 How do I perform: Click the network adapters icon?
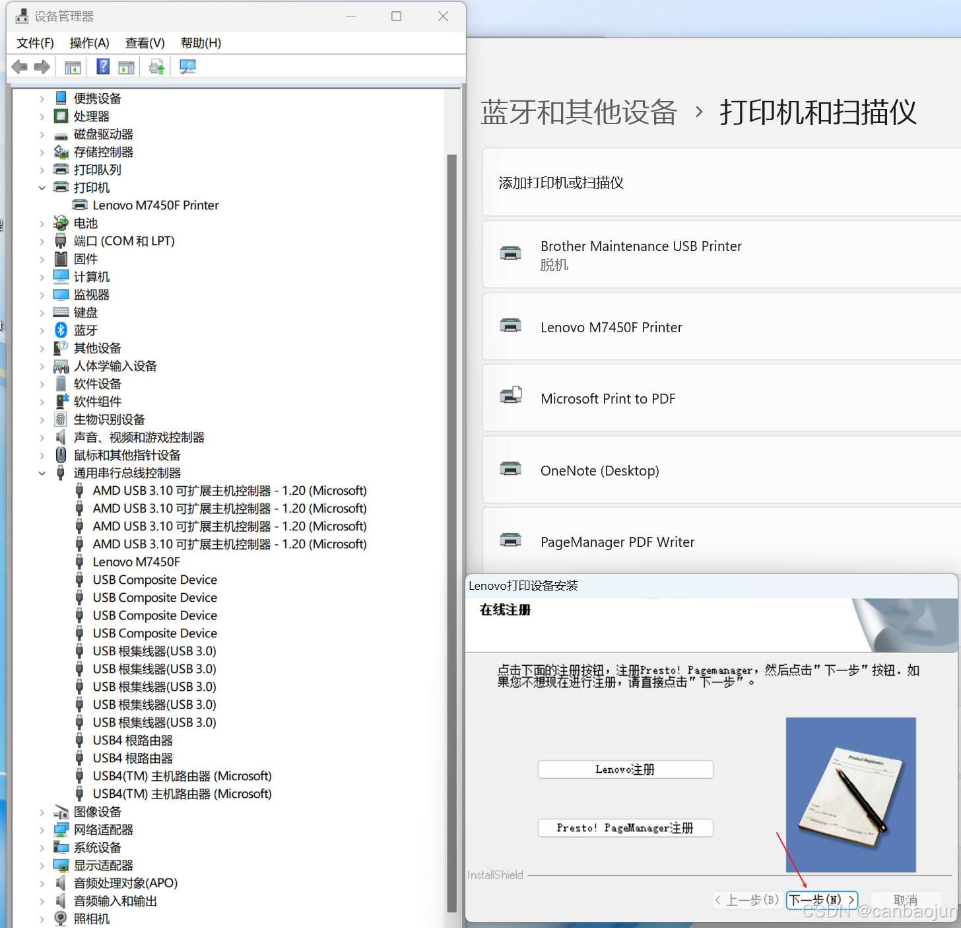pyautogui.click(x=61, y=830)
